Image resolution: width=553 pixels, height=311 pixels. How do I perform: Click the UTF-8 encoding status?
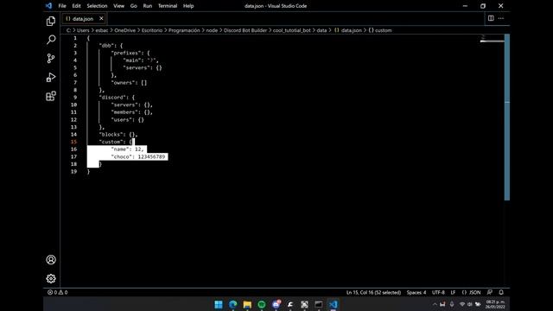438,292
